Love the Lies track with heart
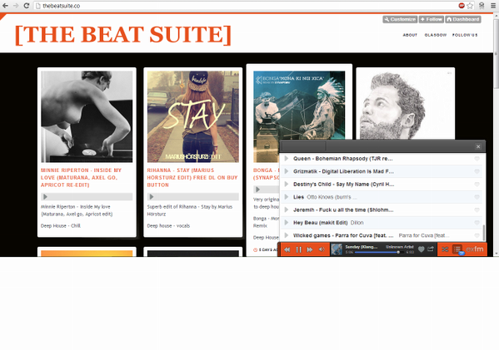499x350 pixels. point(477,197)
